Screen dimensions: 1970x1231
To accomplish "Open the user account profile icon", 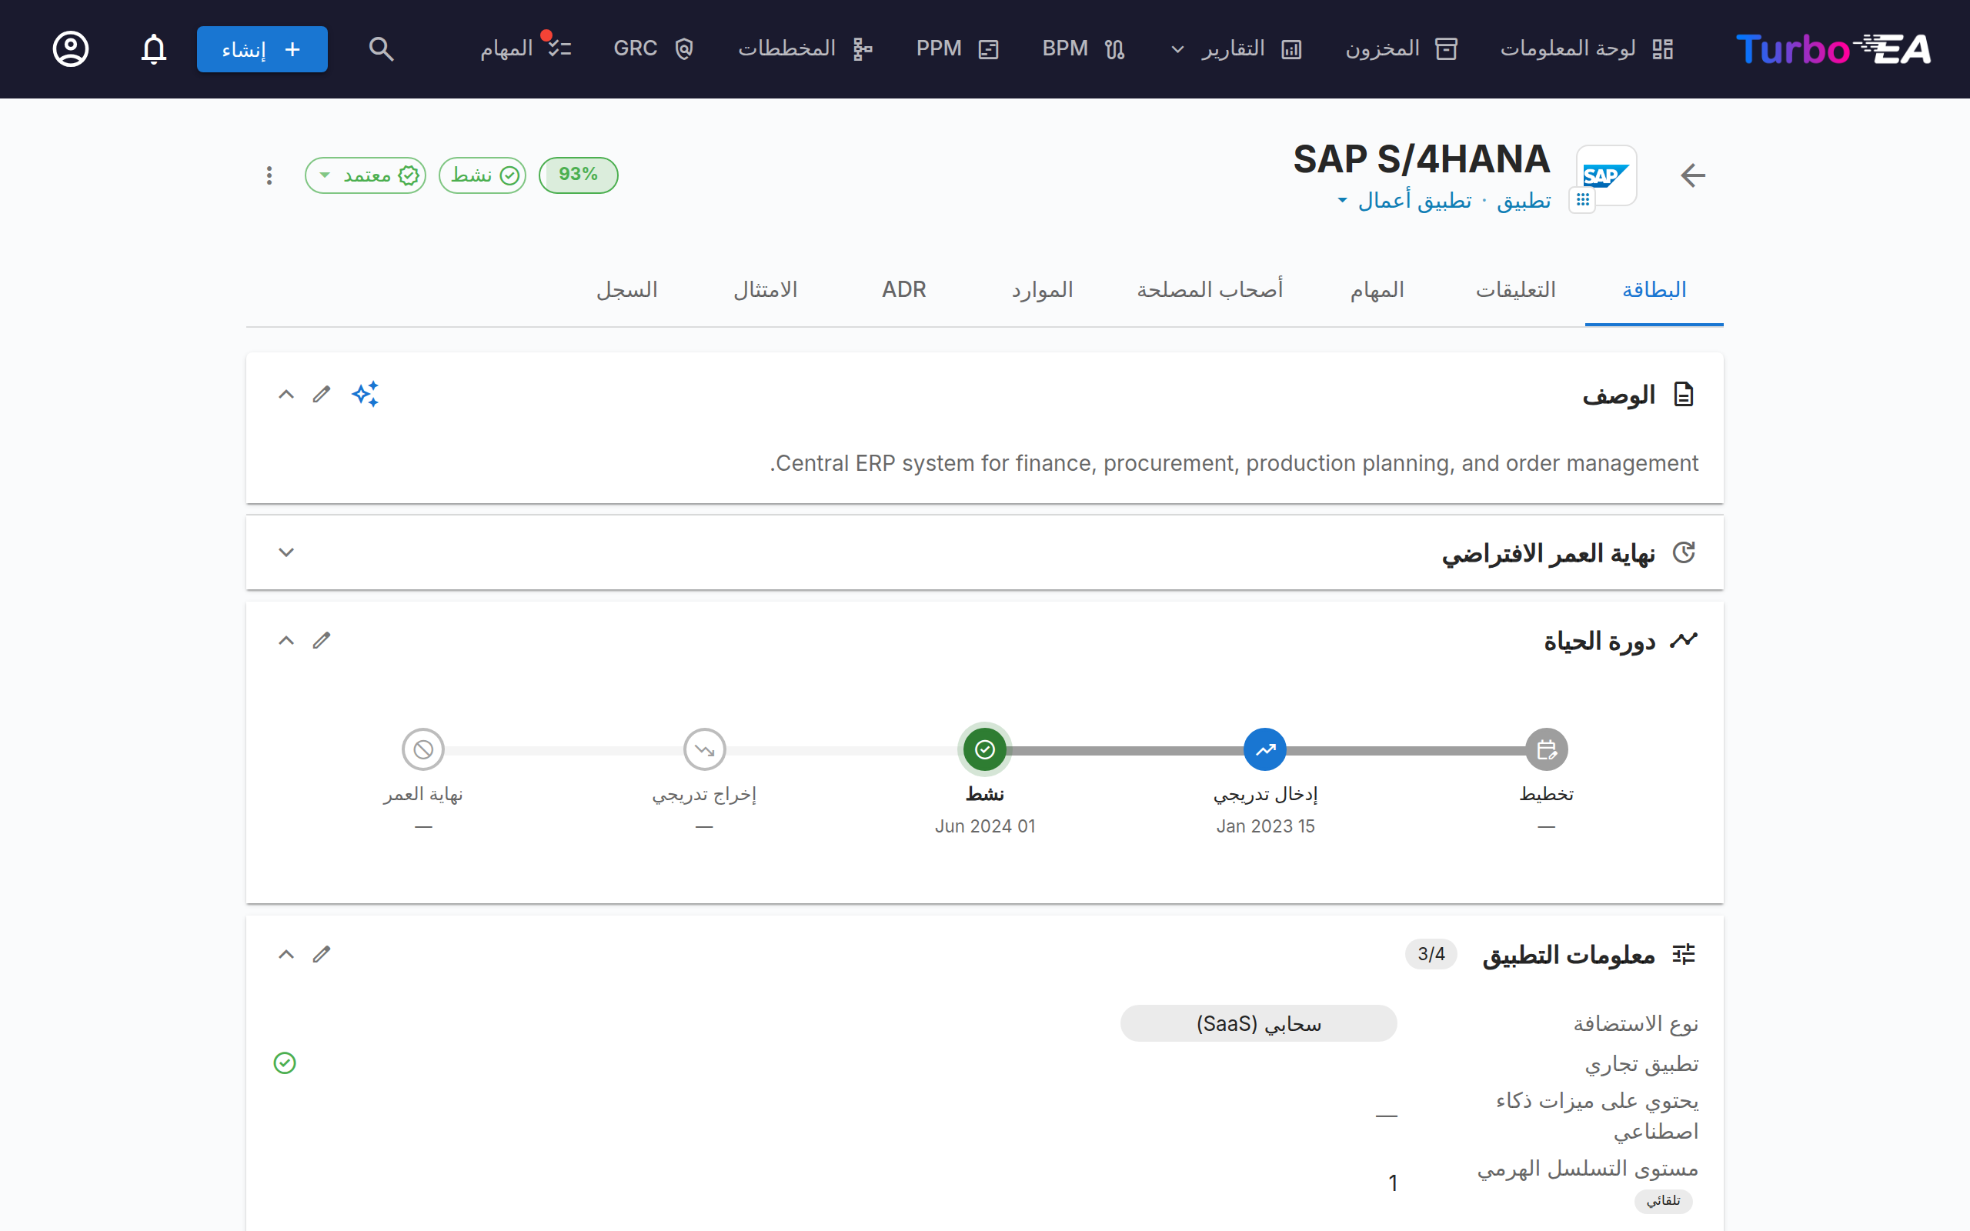I will pos(71,48).
